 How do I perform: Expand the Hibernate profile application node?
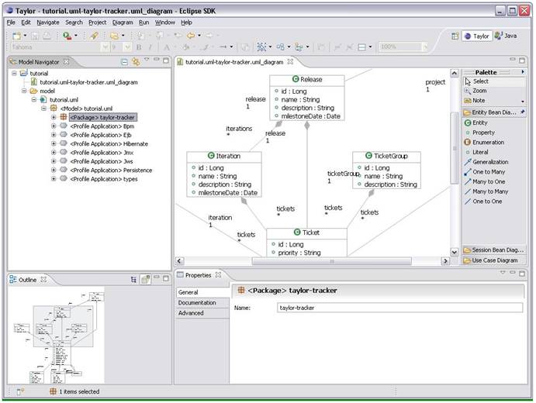point(54,143)
